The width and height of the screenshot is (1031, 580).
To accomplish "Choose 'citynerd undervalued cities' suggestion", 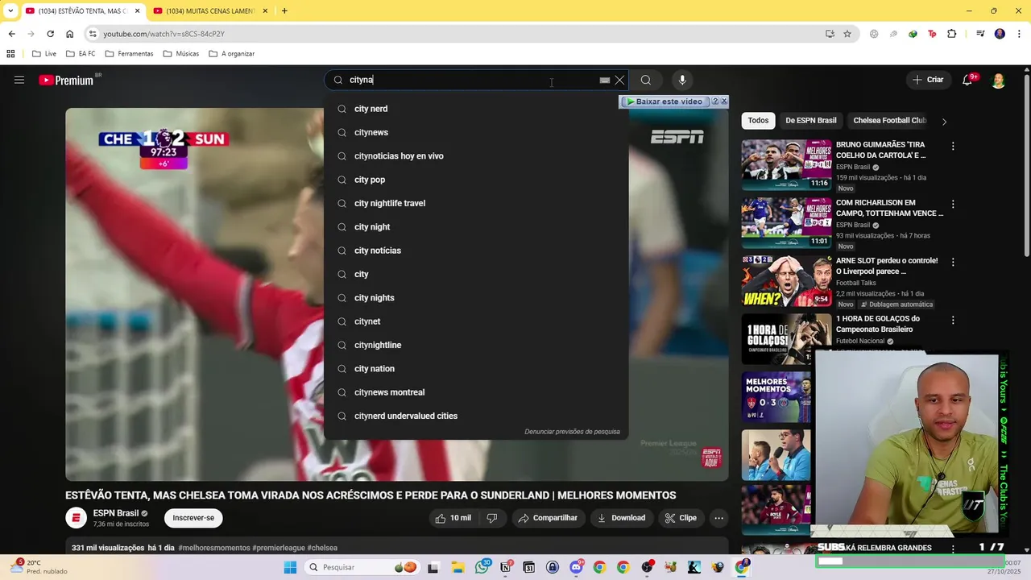I will pyautogui.click(x=476, y=416).
